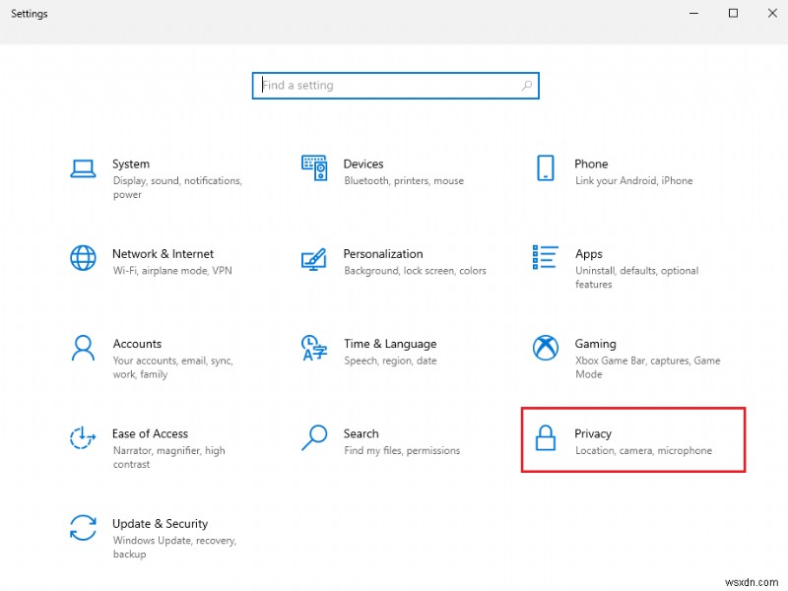Open Phone settings via the smartphone icon
The width and height of the screenshot is (788, 591).
point(545,167)
